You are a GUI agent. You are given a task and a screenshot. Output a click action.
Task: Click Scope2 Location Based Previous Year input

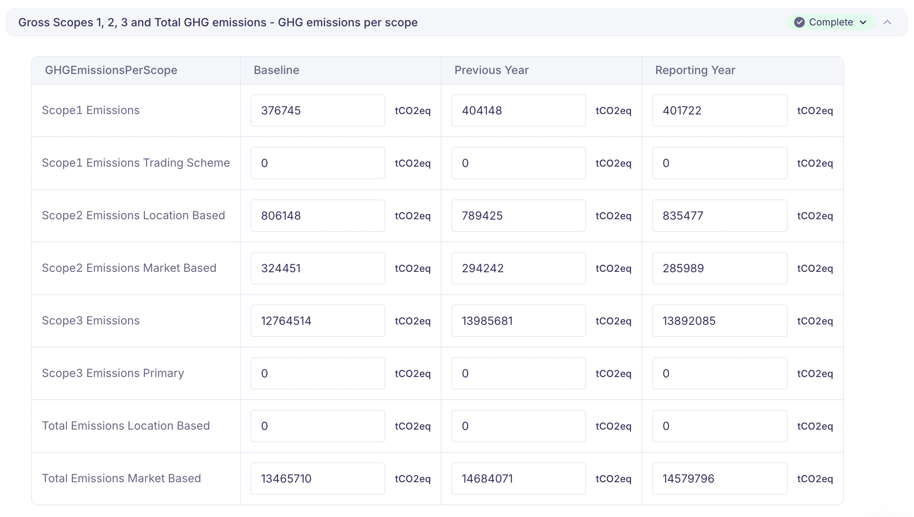coord(518,216)
